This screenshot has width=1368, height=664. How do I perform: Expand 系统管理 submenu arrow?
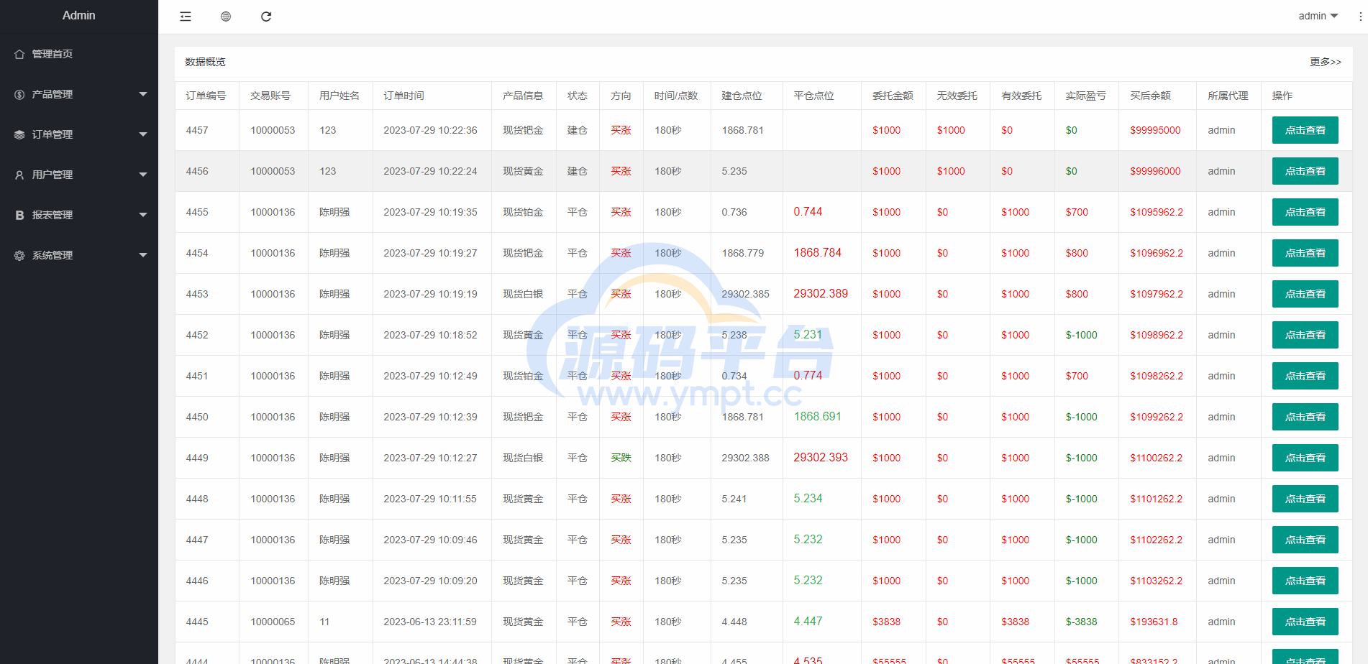143,255
